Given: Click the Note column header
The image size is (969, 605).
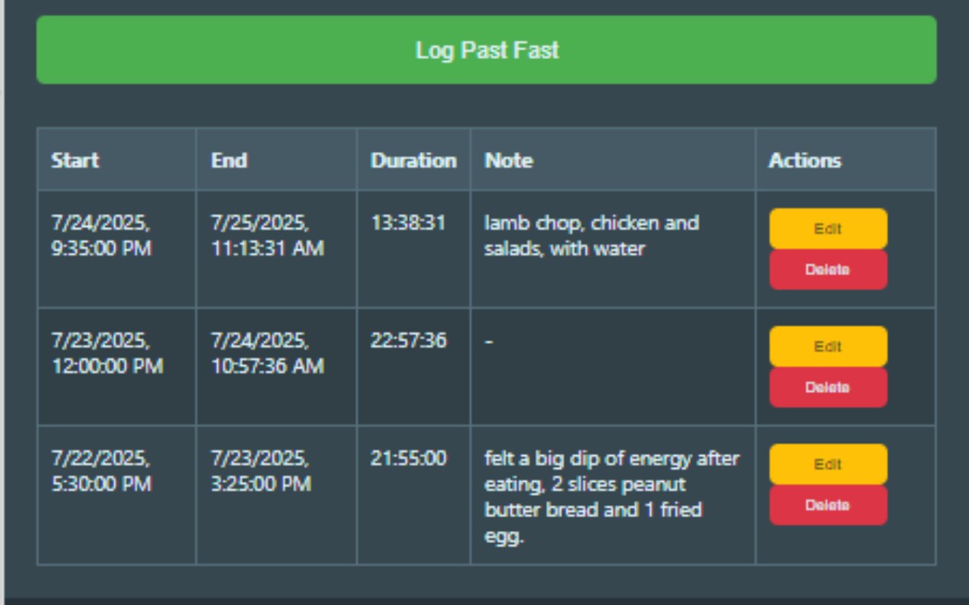Looking at the screenshot, I should (x=509, y=160).
